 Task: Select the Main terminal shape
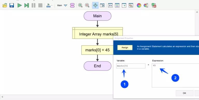pos(97,16)
